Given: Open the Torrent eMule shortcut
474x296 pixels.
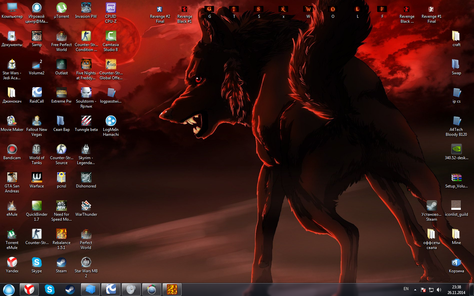Looking at the screenshot, I should (12, 239).
